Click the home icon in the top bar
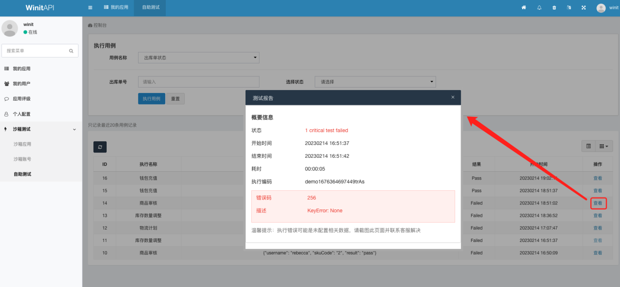The image size is (620, 287). (x=524, y=8)
